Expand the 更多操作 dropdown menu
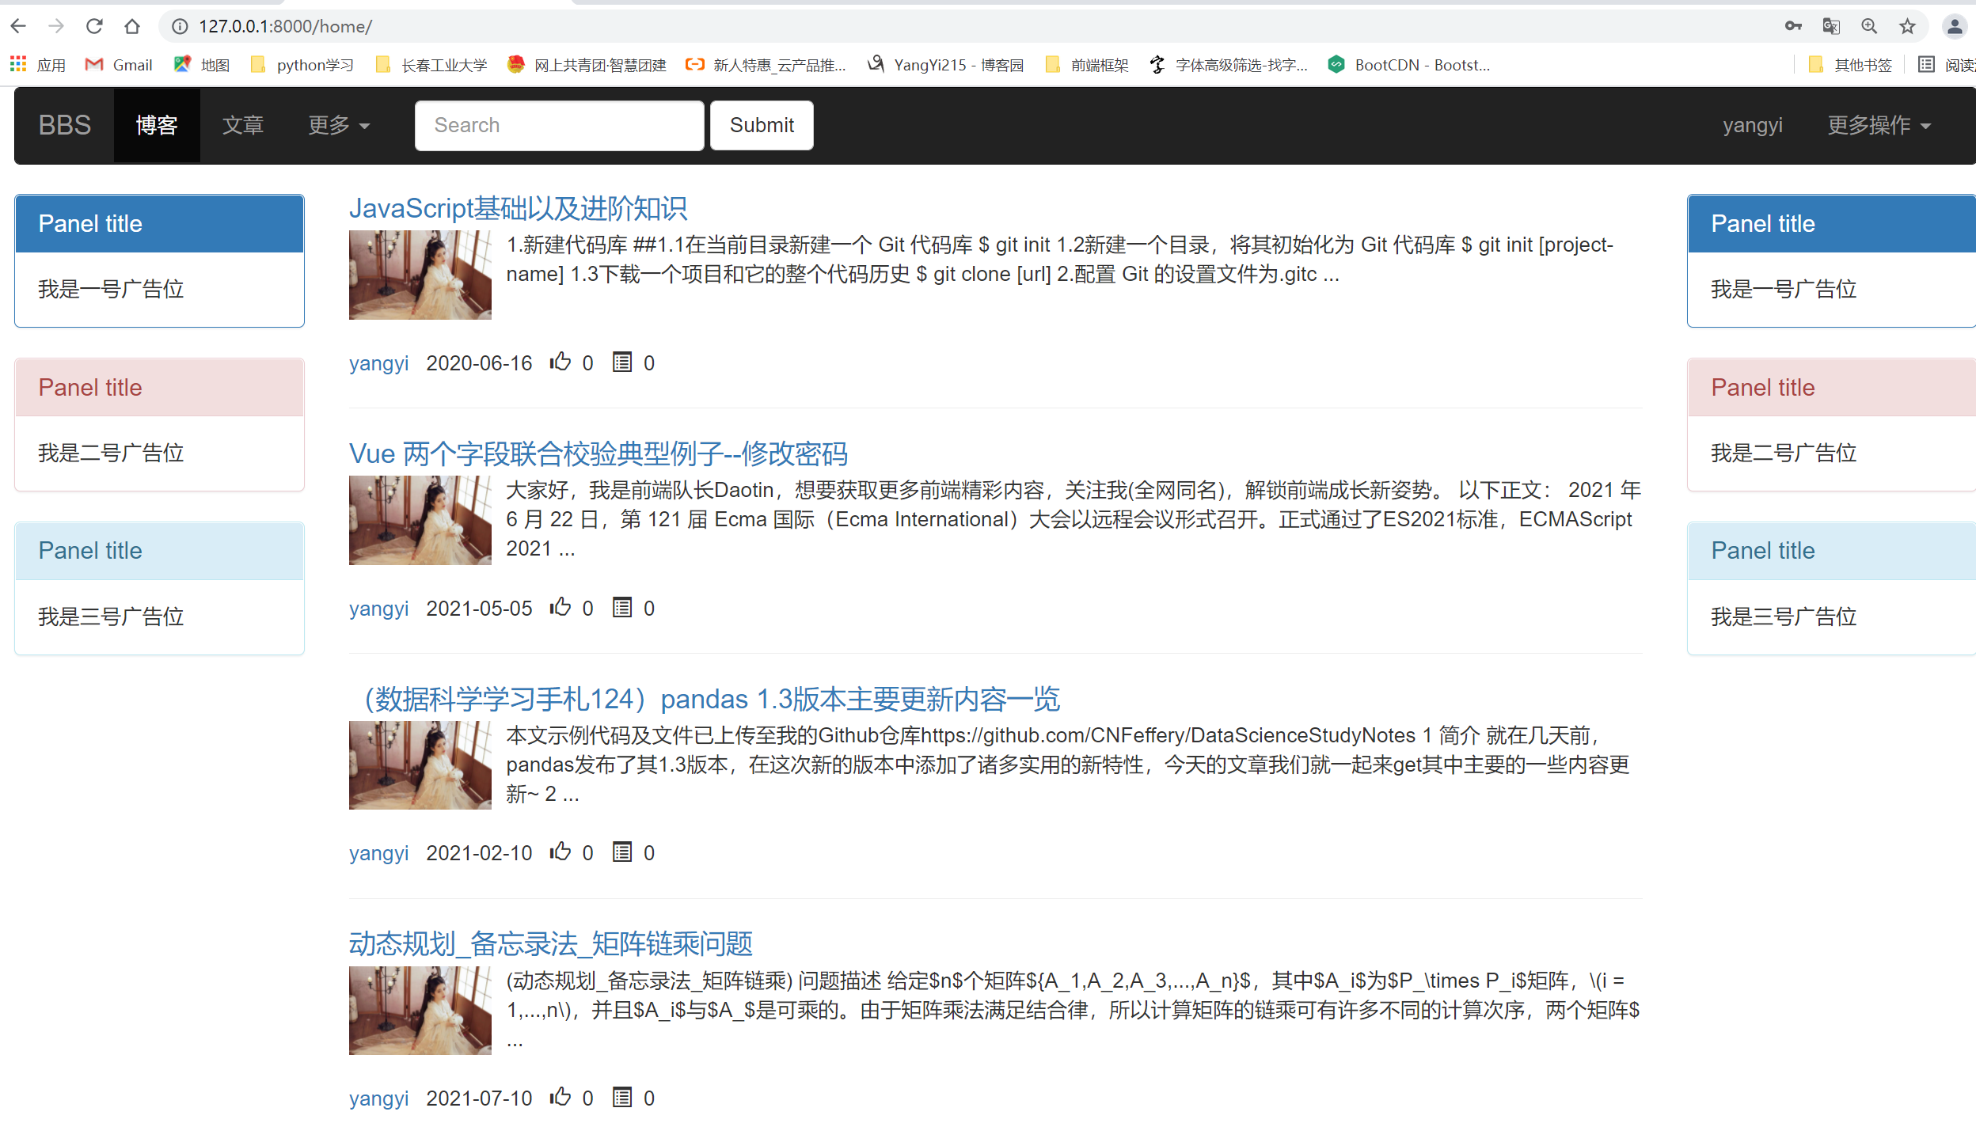The height and width of the screenshot is (1142, 1976). (x=1879, y=125)
